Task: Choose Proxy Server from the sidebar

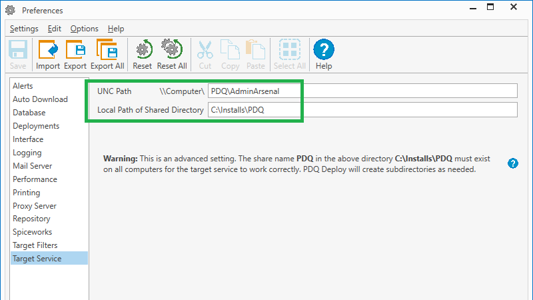Action: point(35,206)
